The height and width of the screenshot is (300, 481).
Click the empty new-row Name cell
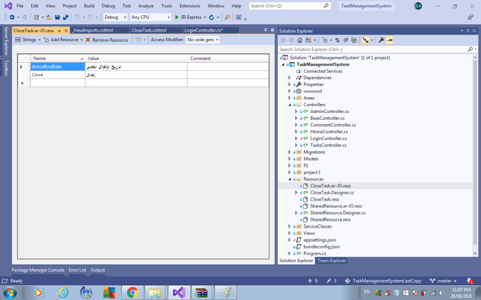(58, 83)
